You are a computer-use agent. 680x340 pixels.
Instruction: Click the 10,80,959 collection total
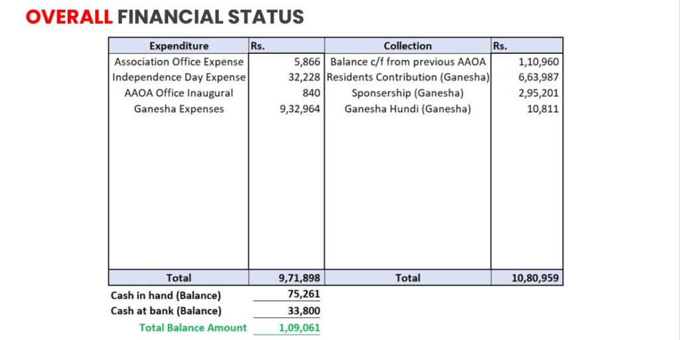(x=535, y=278)
